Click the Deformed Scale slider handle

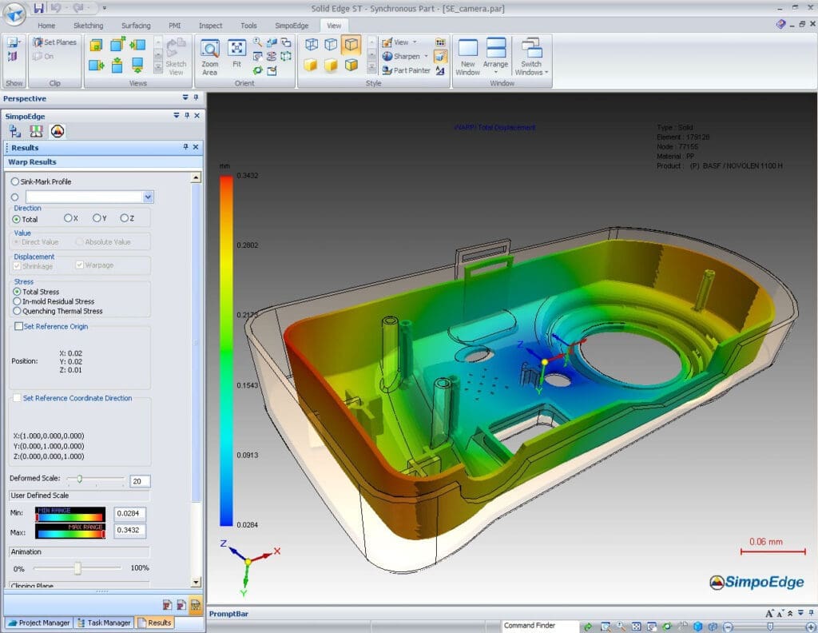click(x=80, y=479)
